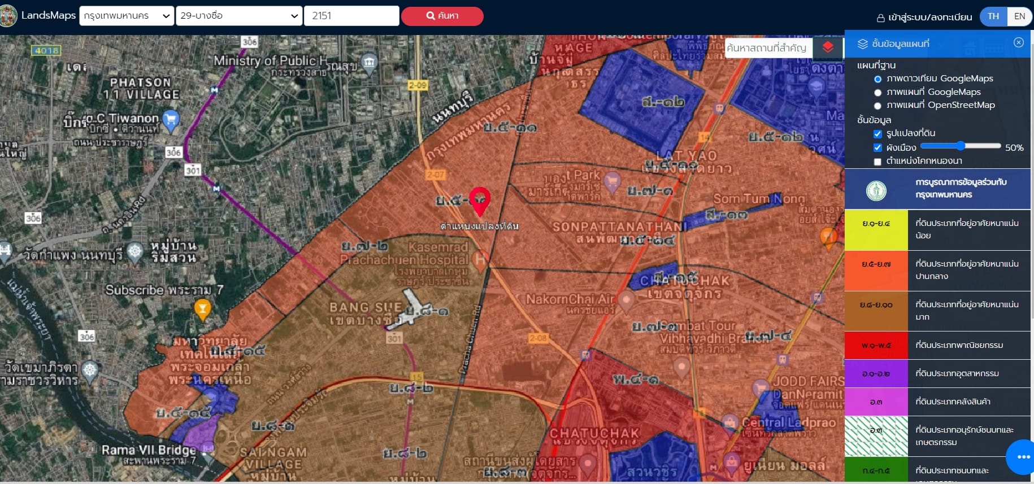Open the เข้าสู่ระบบ/ลงทะเบียน login link

click(924, 17)
